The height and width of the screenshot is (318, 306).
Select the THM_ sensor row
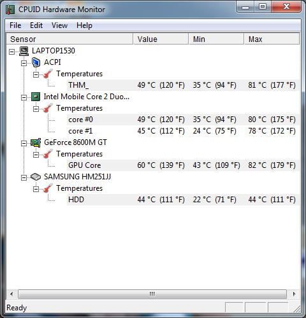[x=183, y=85]
